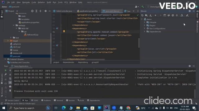Show hidden editor tabs dropdown

[x=133, y=11]
